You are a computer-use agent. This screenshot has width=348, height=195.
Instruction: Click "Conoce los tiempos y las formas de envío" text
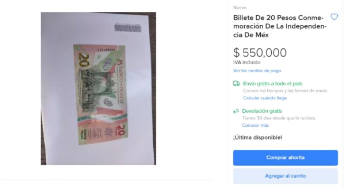coord(285,90)
